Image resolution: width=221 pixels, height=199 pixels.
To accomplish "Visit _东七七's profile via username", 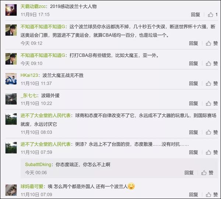I will tap(29, 95).
